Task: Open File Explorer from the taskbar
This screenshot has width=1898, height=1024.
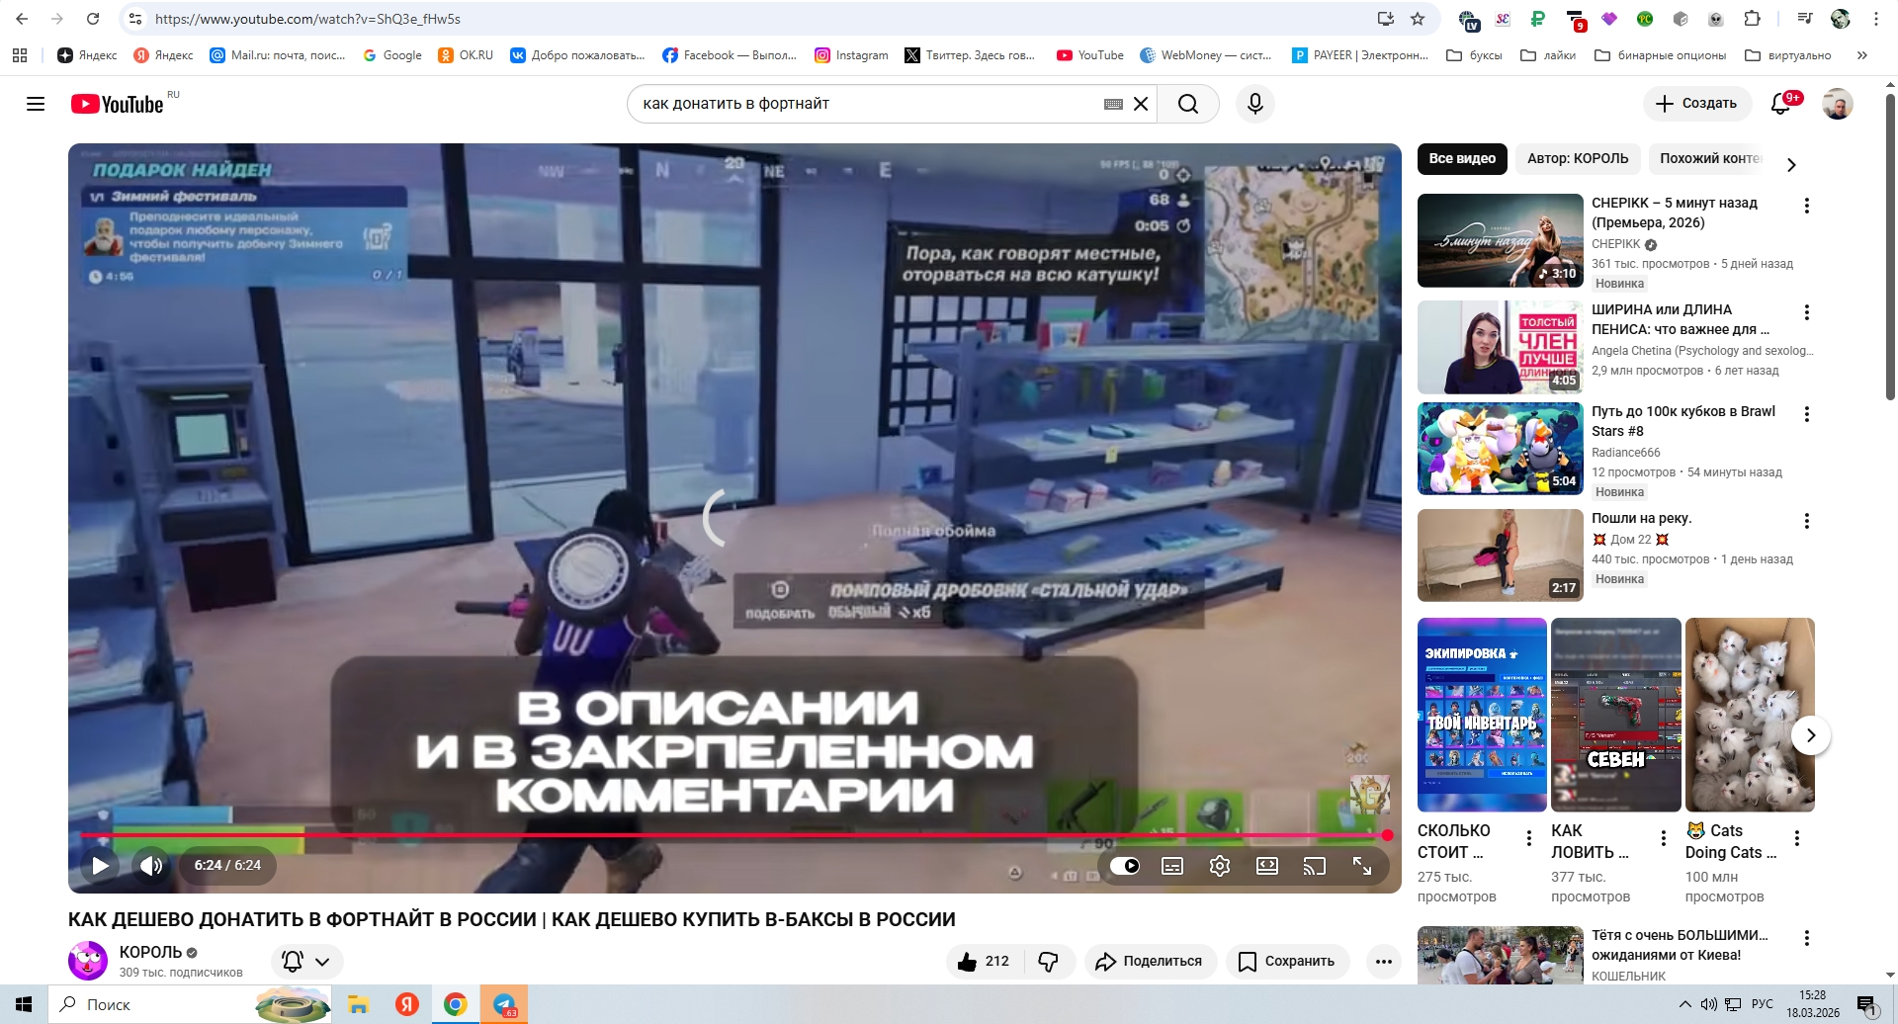Action: (x=358, y=1004)
